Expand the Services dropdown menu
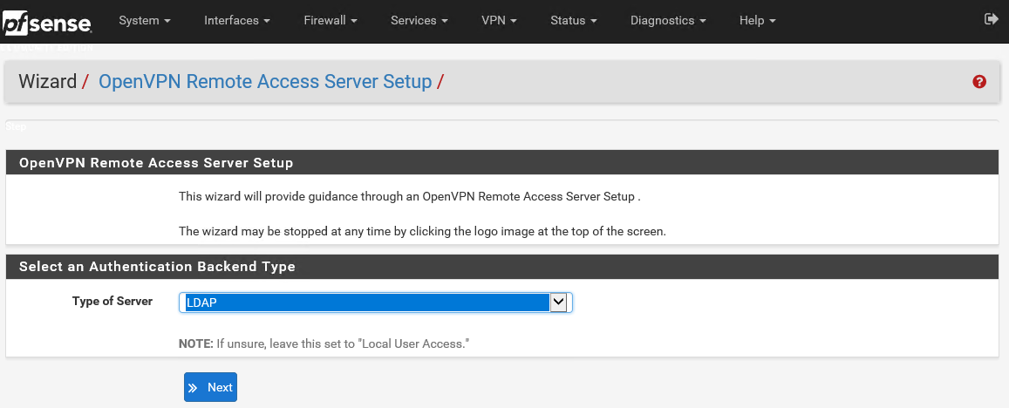The width and height of the screenshot is (1009, 408). [419, 20]
